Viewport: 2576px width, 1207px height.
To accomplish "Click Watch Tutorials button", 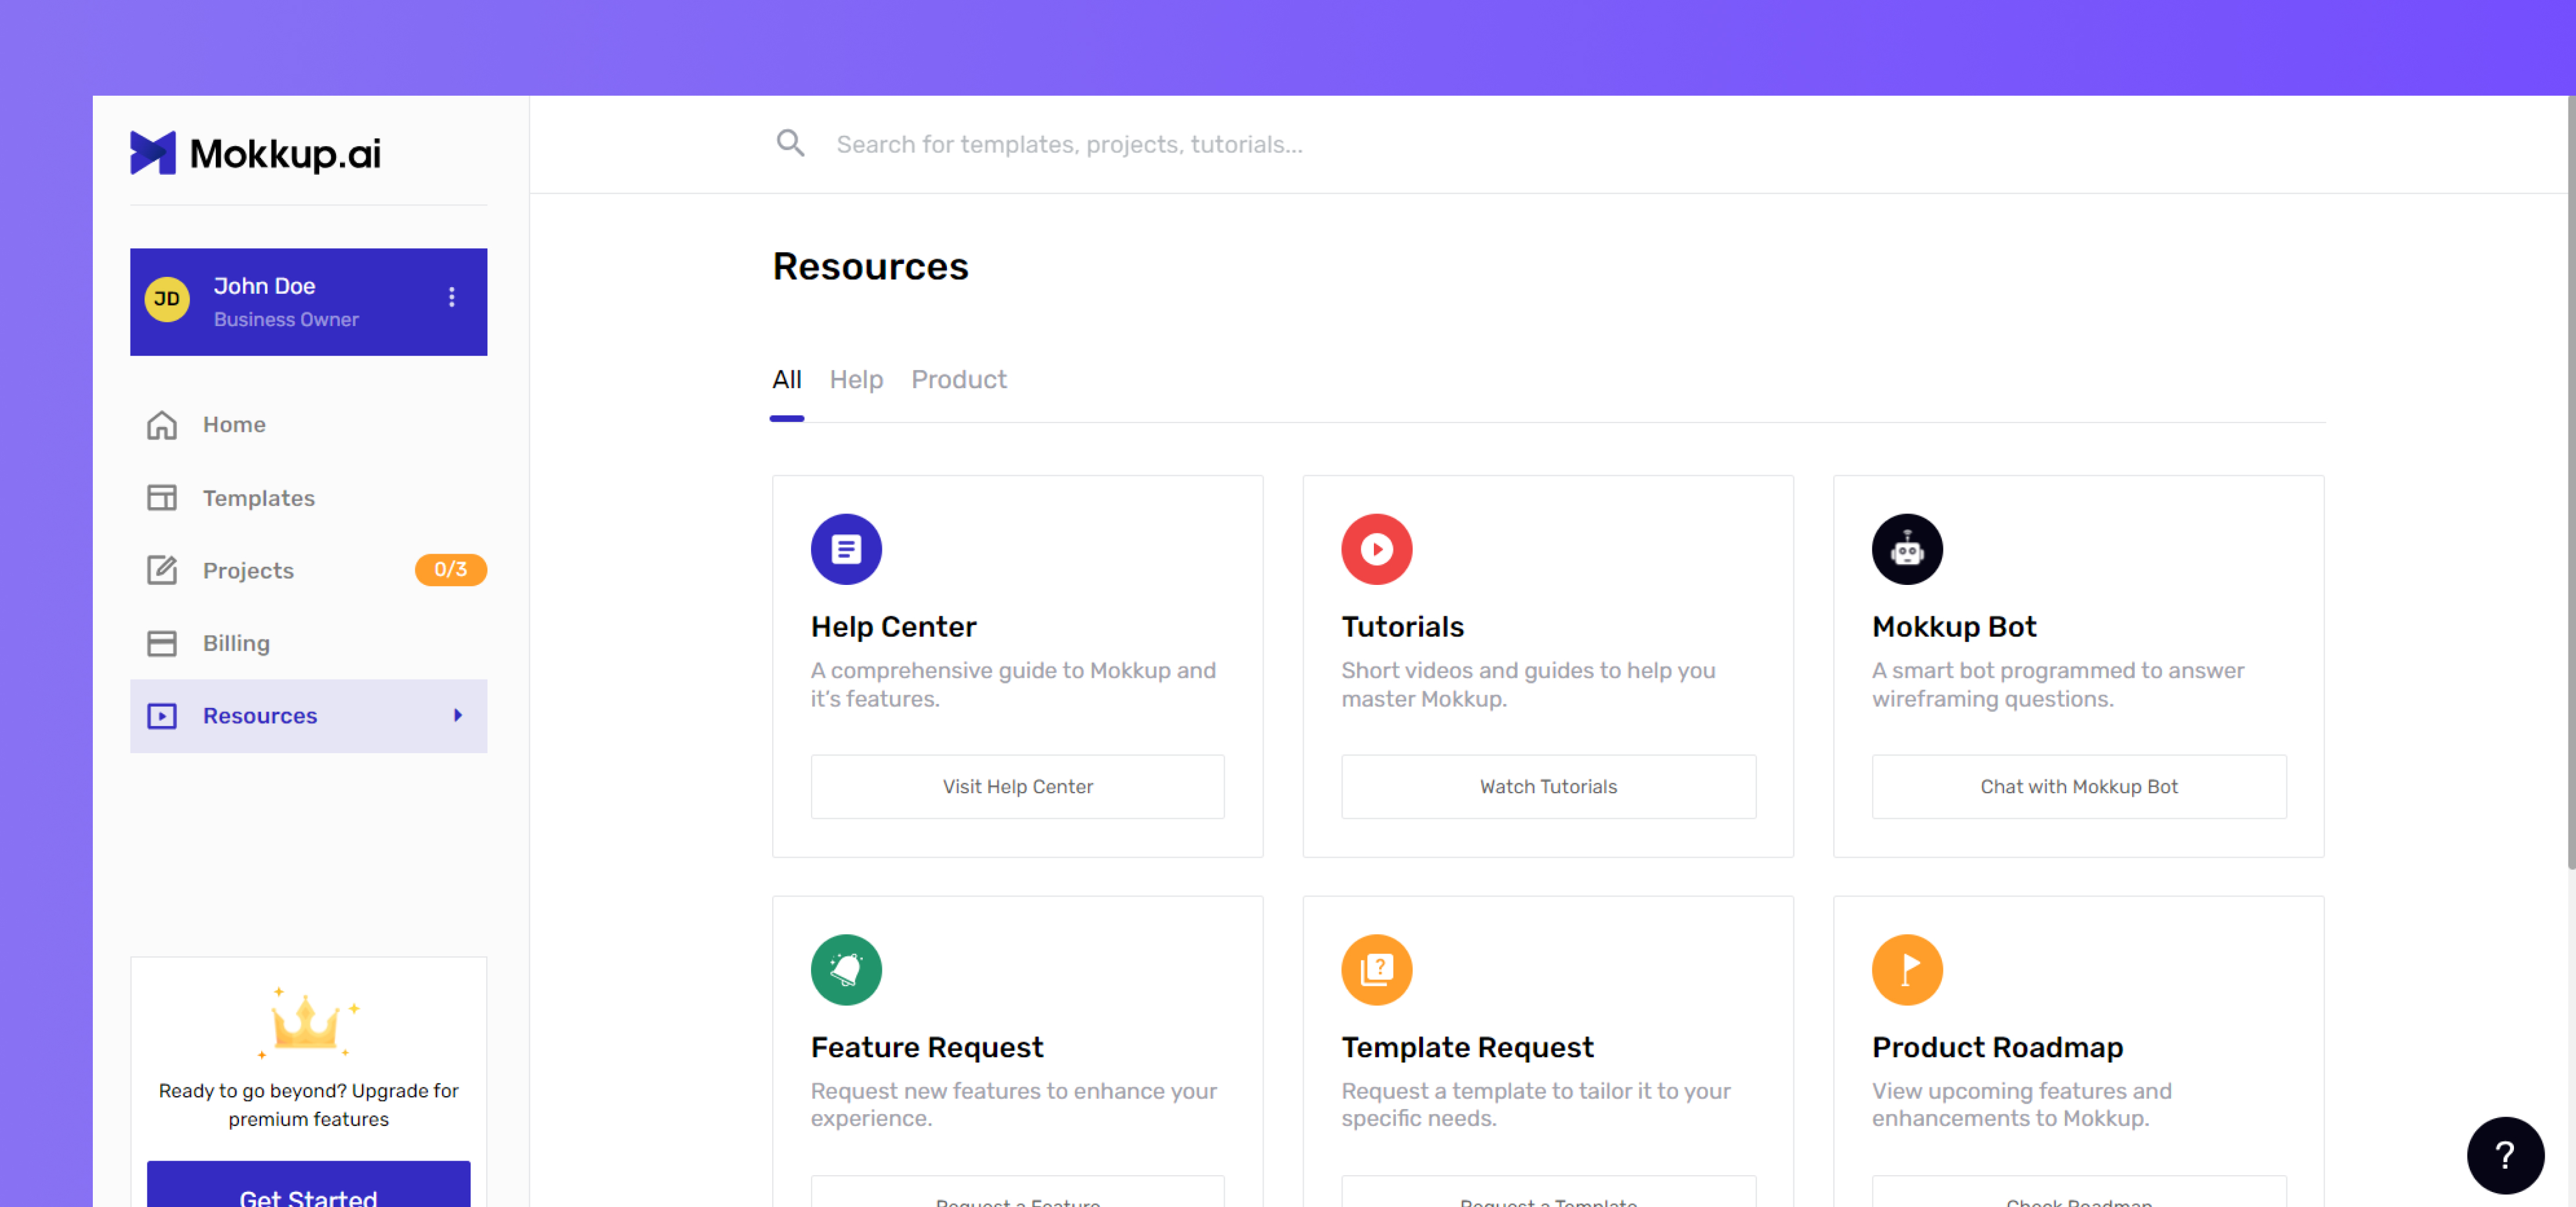I will point(1548,787).
